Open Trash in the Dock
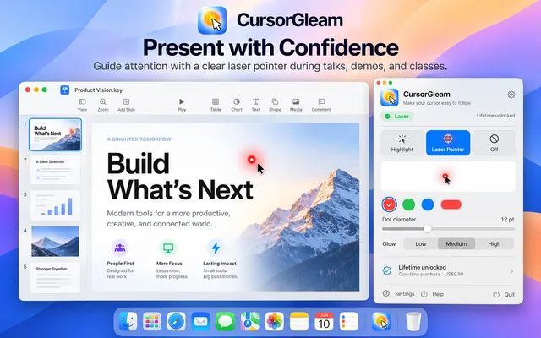 (x=413, y=321)
